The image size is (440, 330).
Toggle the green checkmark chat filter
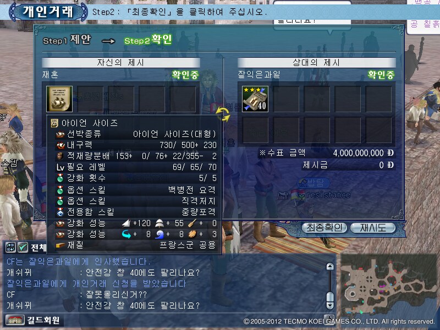(23, 247)
